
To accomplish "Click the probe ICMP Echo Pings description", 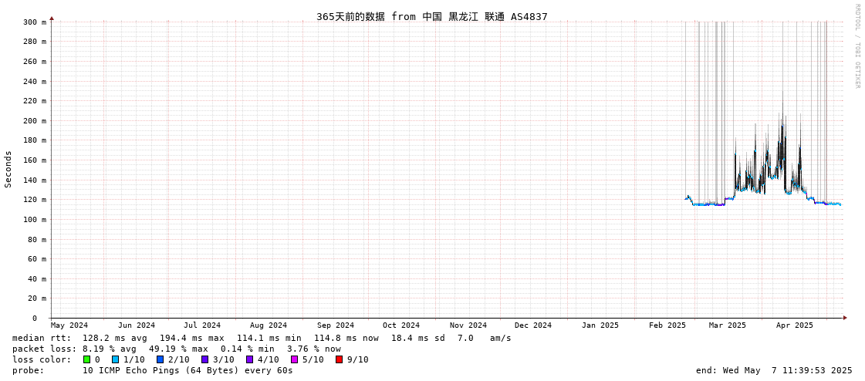I will click(188, 370).
